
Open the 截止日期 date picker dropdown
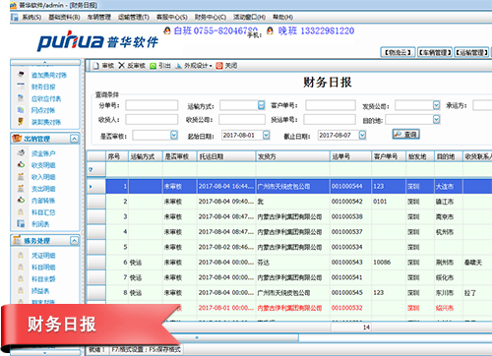click(362, 135)
